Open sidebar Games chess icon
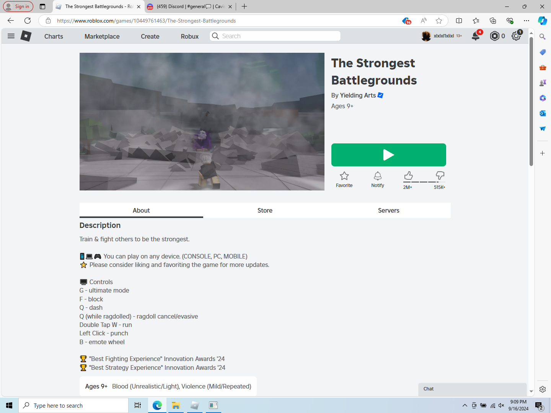Image resolution: width=551 pixels, height=413 pixels. tap(543, 83)
